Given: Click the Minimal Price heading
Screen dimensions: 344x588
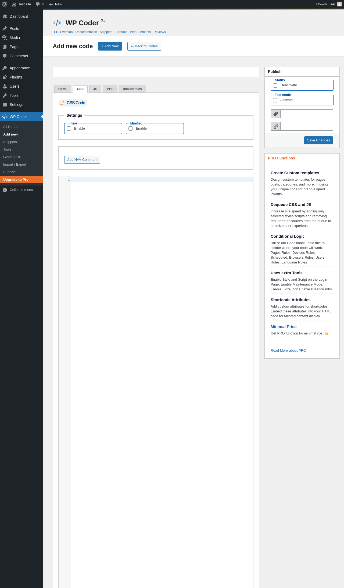Looking at the screenshot, I should point(284,327).
